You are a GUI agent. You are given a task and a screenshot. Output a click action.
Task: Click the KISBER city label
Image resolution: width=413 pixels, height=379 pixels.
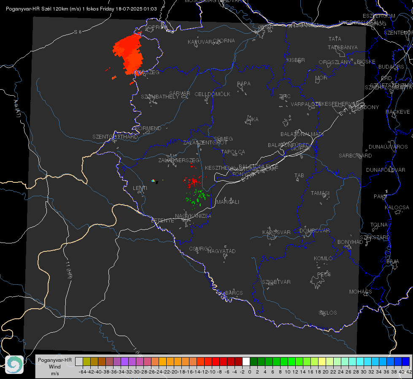296,60
